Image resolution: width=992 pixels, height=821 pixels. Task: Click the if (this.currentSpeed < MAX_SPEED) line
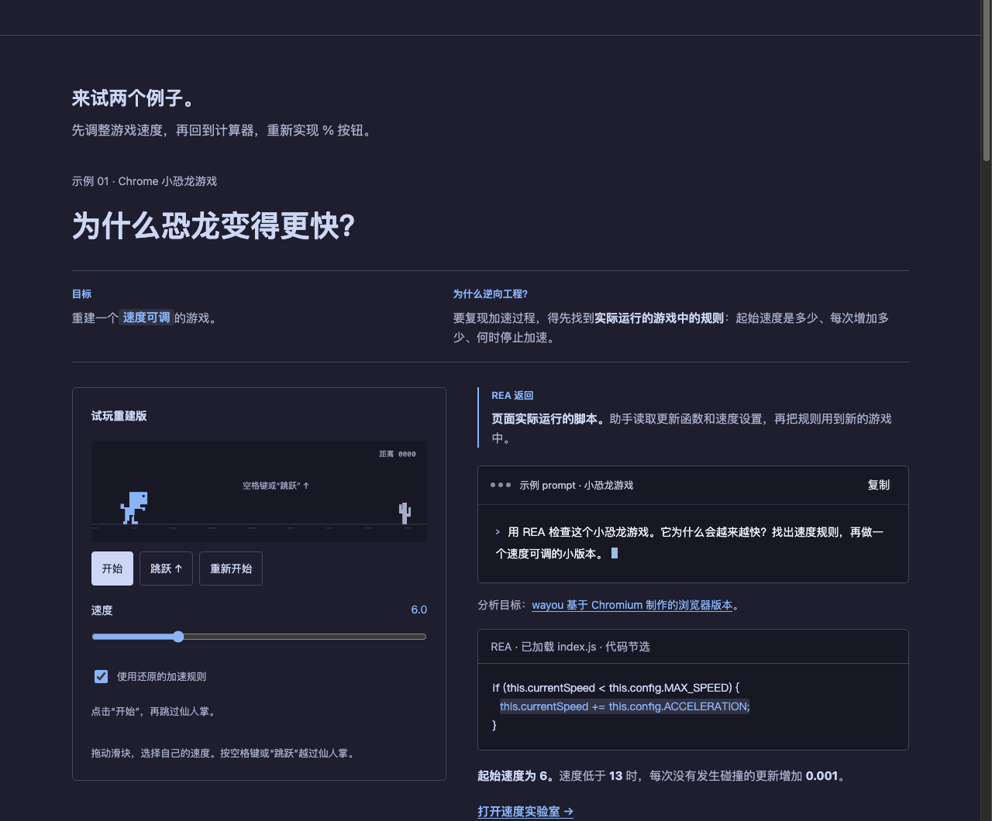click(x=616, y=688)
